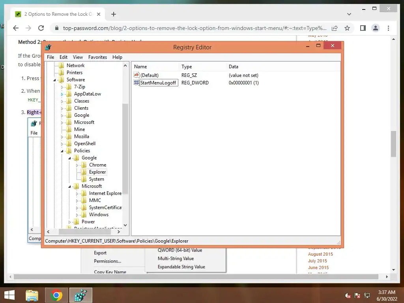Collapse the Software key
404x303 pixels.
54,80
